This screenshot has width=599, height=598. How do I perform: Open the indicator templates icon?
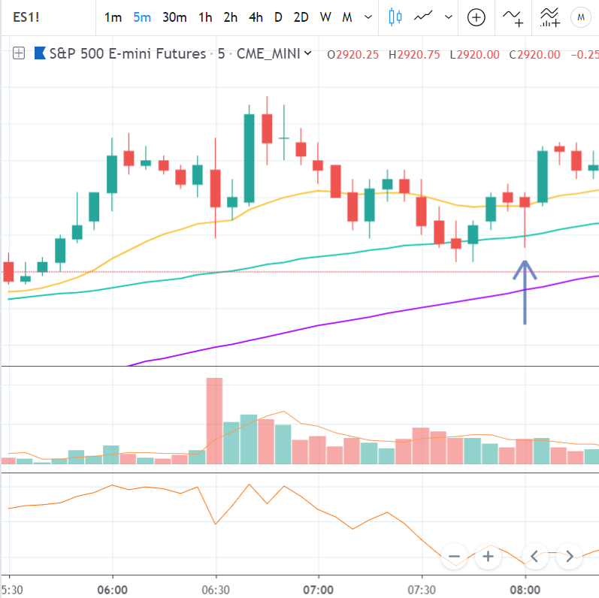click(550, 18)
